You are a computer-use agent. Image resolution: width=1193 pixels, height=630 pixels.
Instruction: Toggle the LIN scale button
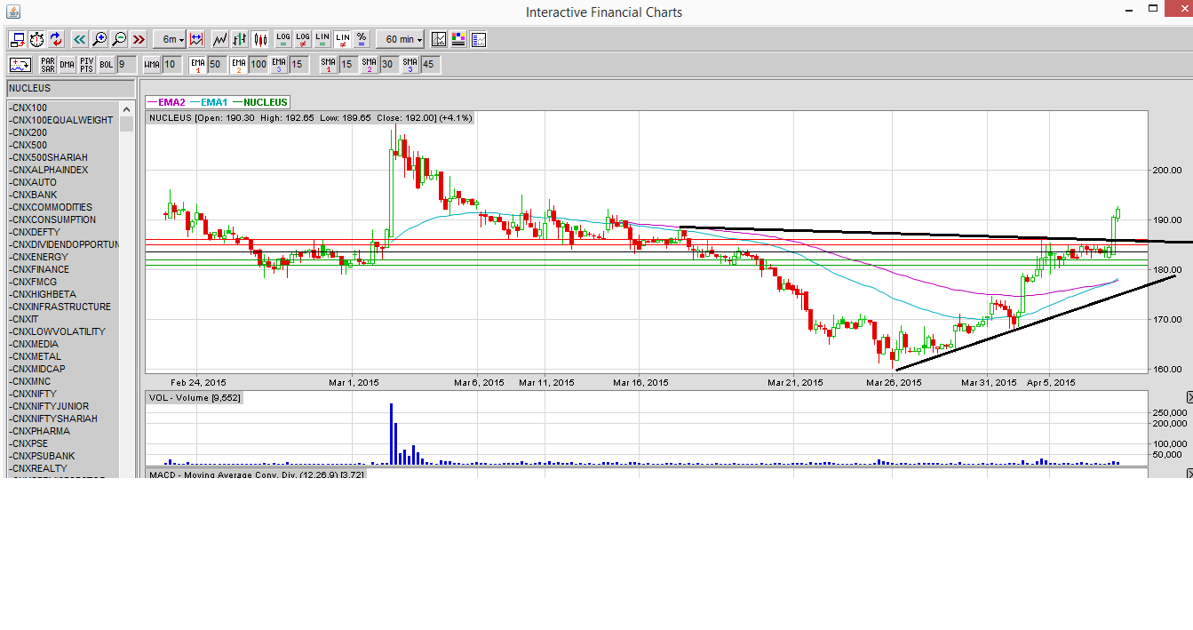(323, 39)
